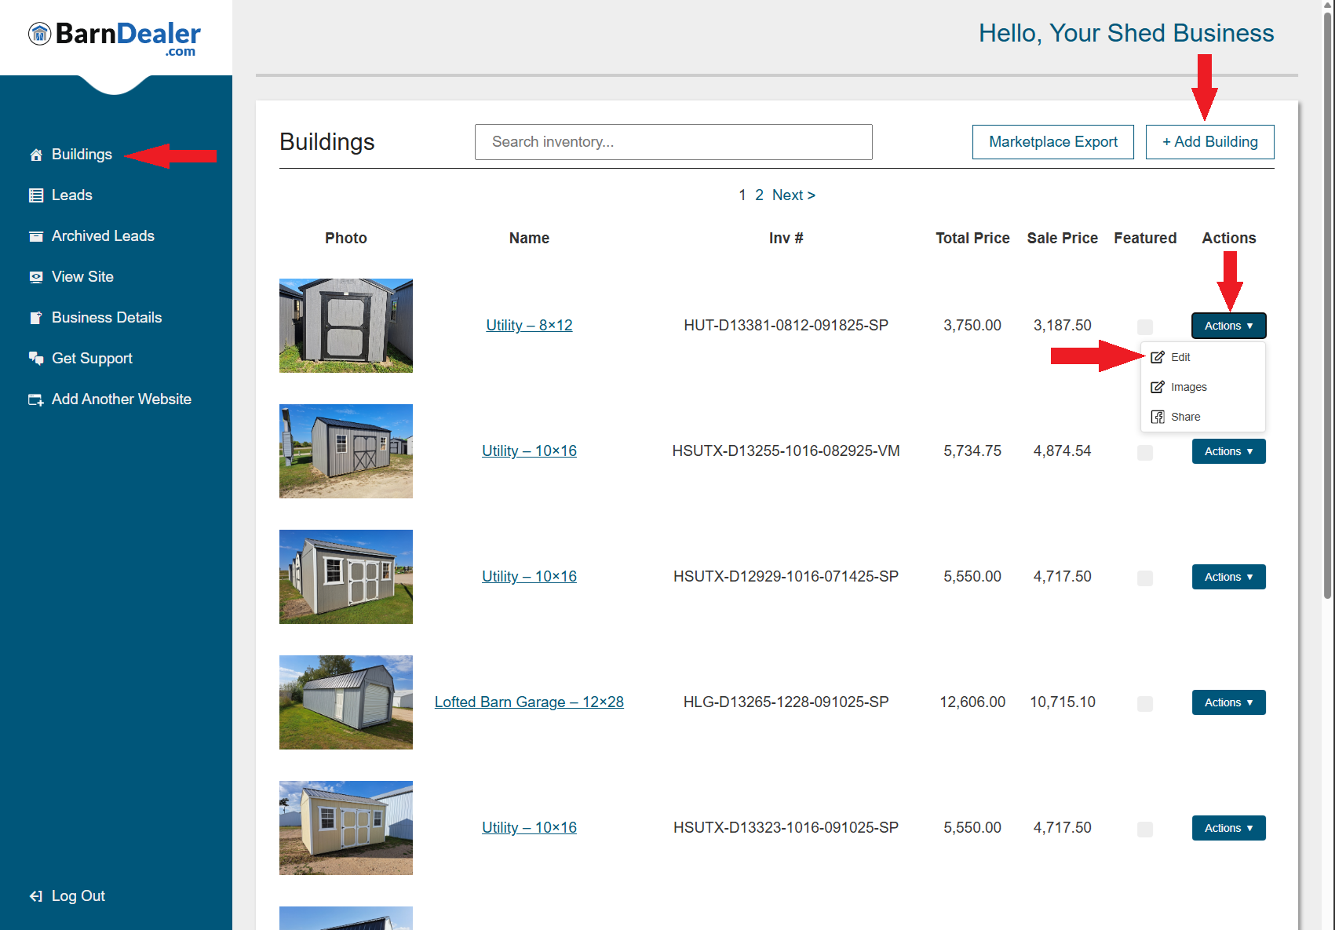Click the Next > pagination link
Viewport: 1335px width, 930px height.
click(x=793, y=195)
